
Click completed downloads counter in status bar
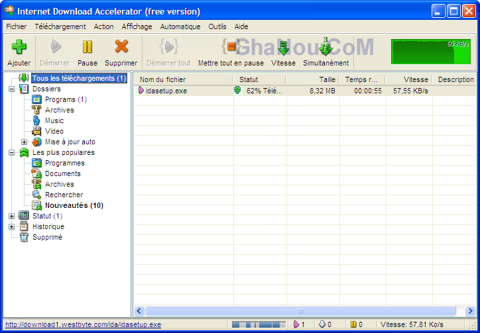tap(325, 324)
